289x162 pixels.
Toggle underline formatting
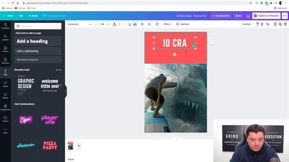tap(130, 24)
